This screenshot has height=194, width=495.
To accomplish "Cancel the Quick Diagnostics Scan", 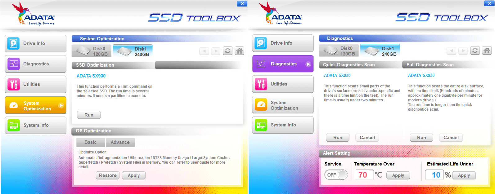I will [367, 138].
